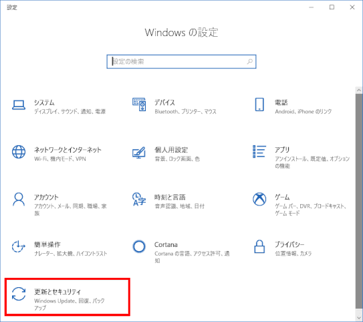Click the search magnifier icon

[x=249, y=62]
